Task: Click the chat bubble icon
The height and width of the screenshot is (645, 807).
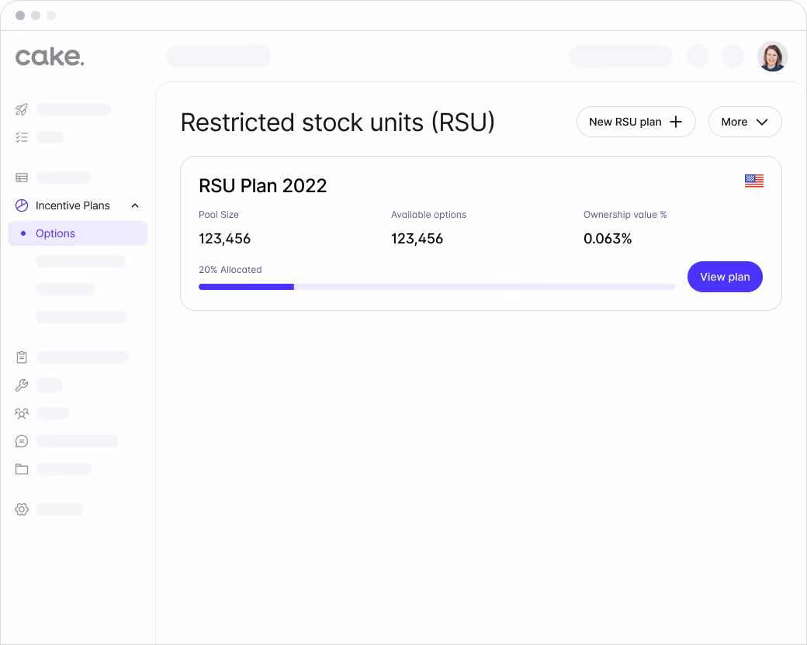Action: click(x=22, y=441)
